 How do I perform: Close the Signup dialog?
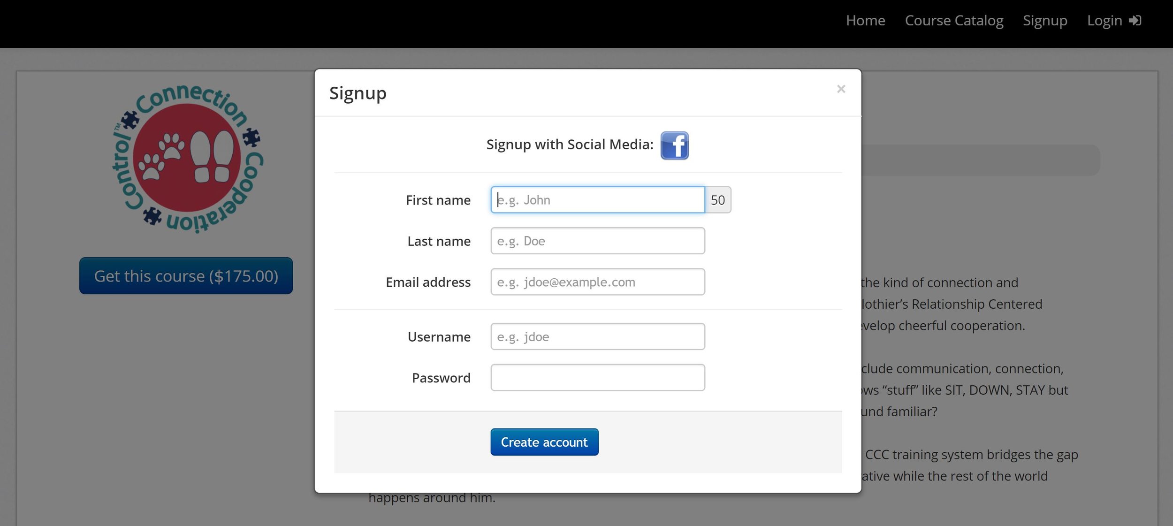(x=841, y=89)
